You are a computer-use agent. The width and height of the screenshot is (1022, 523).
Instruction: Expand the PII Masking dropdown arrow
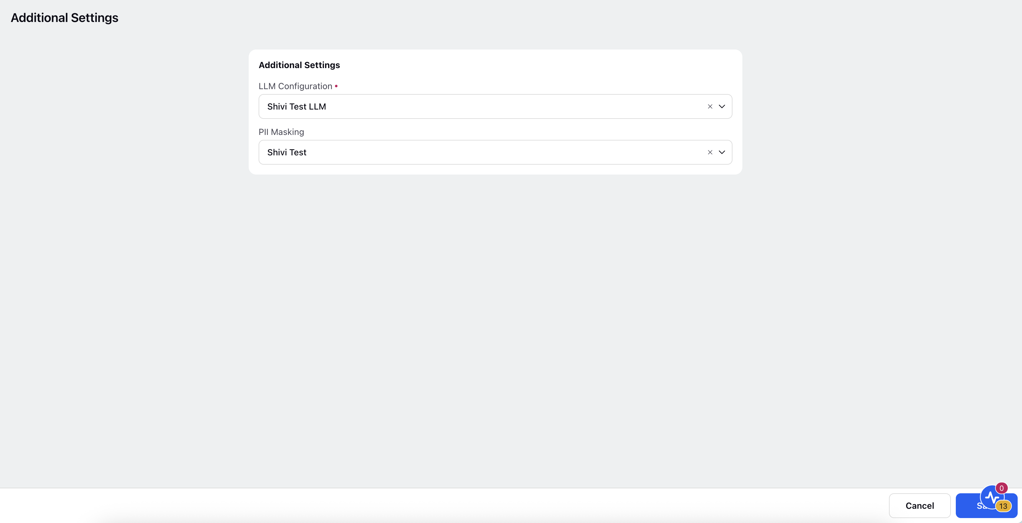[x=722, y=152]
